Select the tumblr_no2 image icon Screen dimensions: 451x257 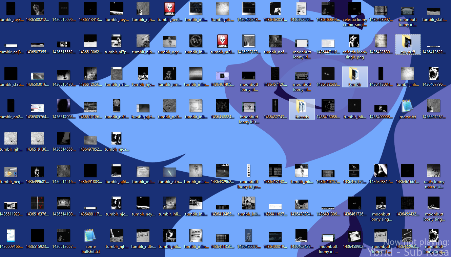[x=11, y=106]
